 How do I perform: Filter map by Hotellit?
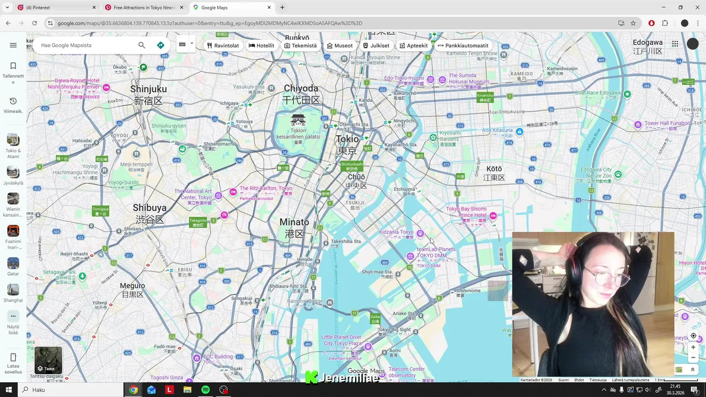click(261, 46)
